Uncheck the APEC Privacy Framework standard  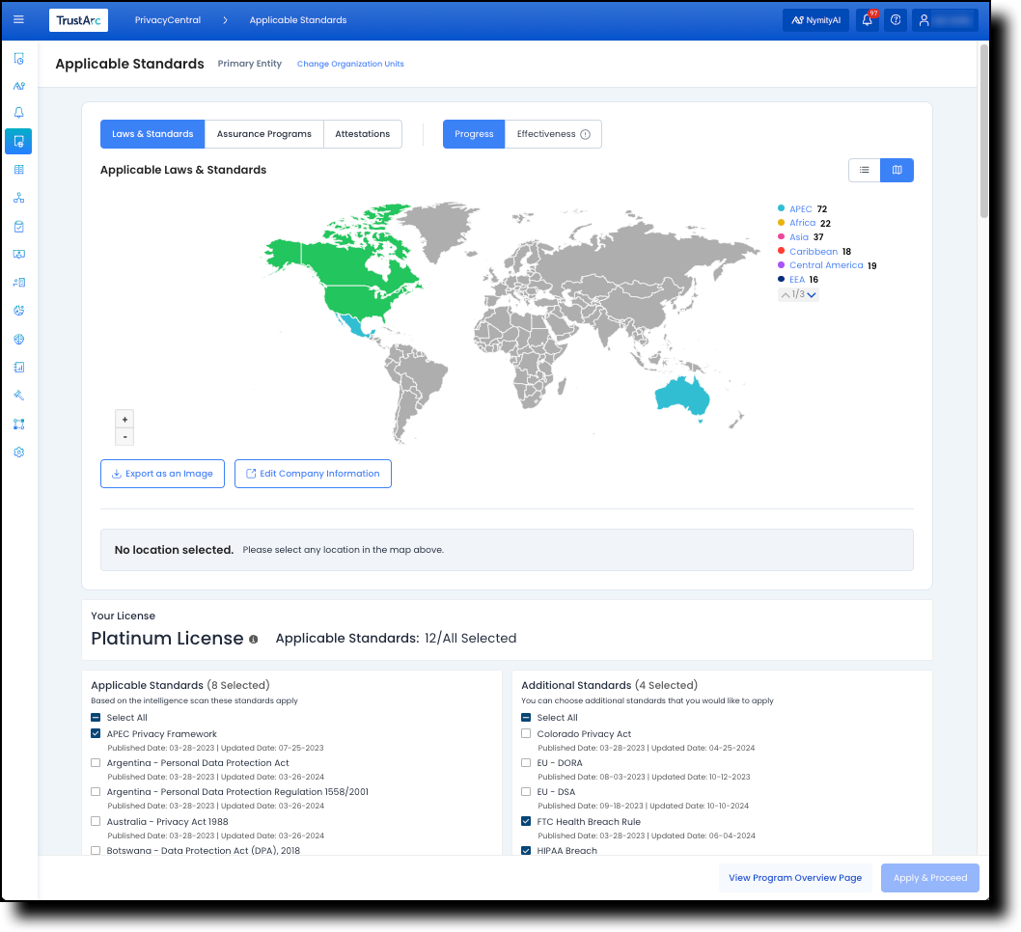coord(95,733)
